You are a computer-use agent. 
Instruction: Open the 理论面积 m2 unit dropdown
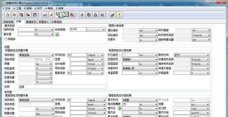click(148, 30)
